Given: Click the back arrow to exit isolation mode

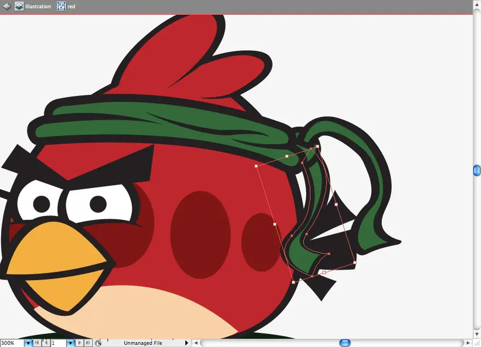Looking at the screenshot, I should pyautogui.click(x=6, y=6).
